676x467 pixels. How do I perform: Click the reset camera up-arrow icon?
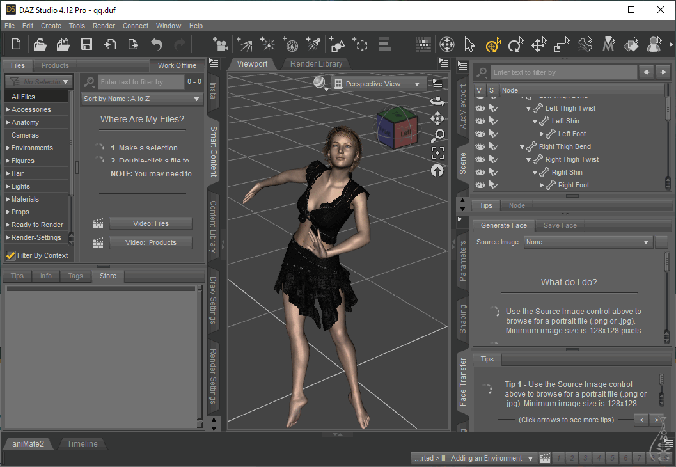pyautogui.click(x=437, y=171)
